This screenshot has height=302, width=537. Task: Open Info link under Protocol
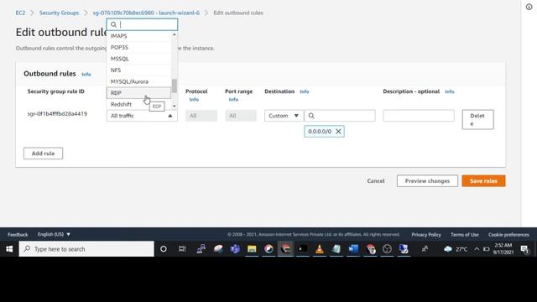194,99
